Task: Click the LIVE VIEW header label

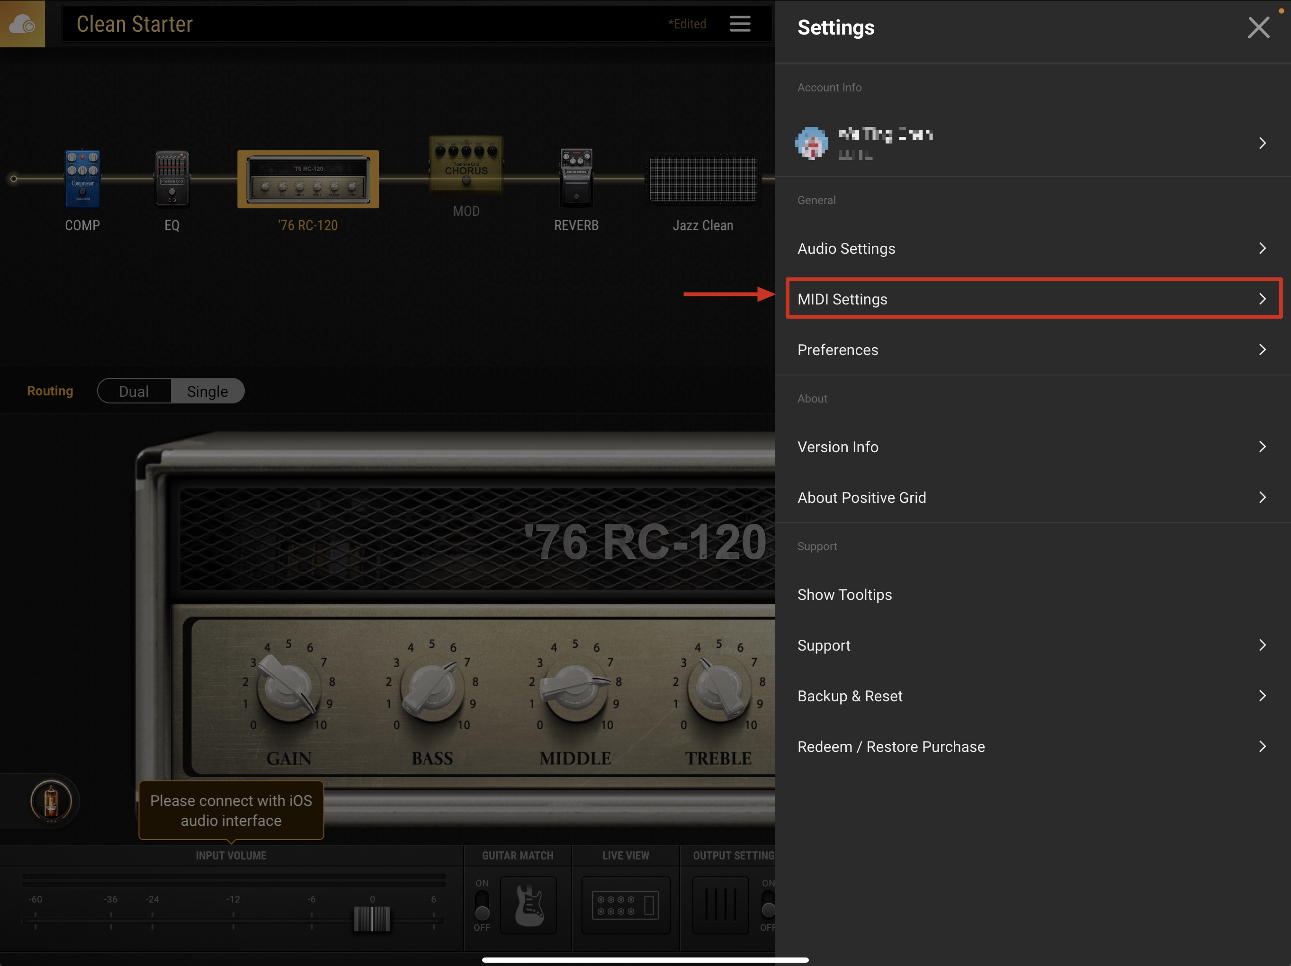Action: tap(626, 856)
